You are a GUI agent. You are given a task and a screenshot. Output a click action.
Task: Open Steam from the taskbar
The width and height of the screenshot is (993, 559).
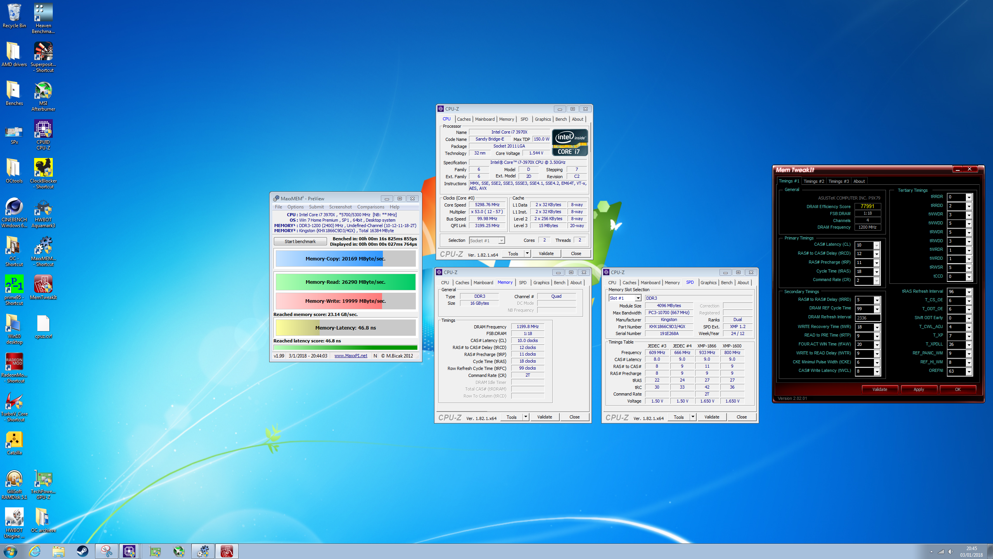point(82,551)
